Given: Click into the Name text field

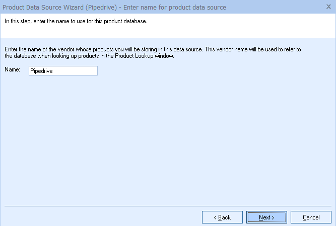Looking at the screenshot, I should (x=63, y=71).
